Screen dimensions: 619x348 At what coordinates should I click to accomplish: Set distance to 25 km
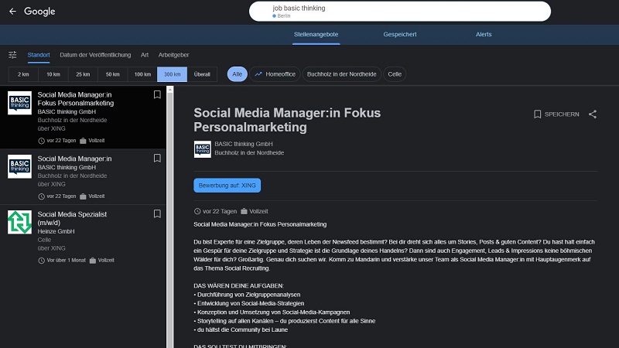tap(83, 74)
